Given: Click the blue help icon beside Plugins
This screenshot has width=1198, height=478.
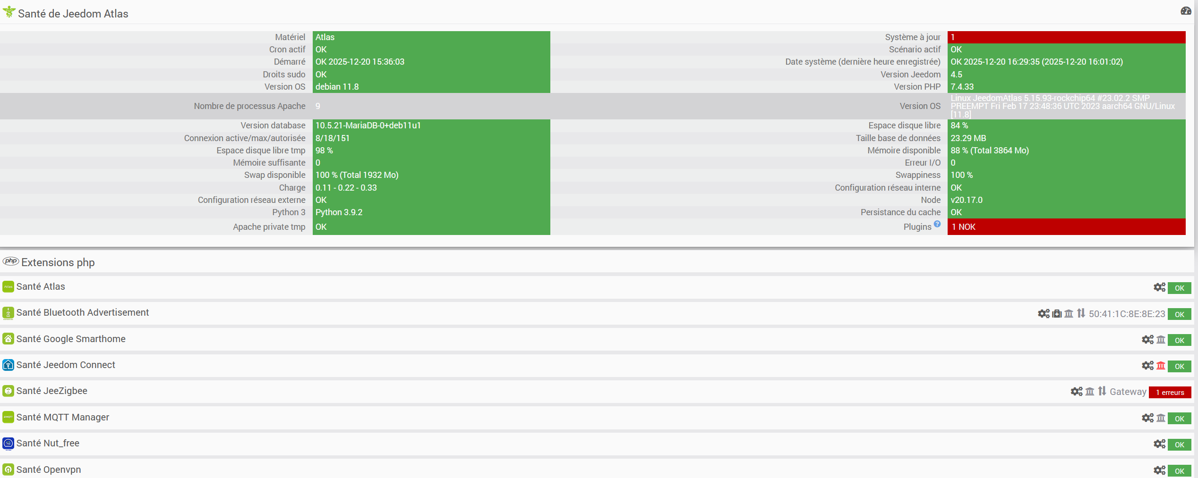Looking at the screenshot, I should pyautogui.click(x=937, y=224).
